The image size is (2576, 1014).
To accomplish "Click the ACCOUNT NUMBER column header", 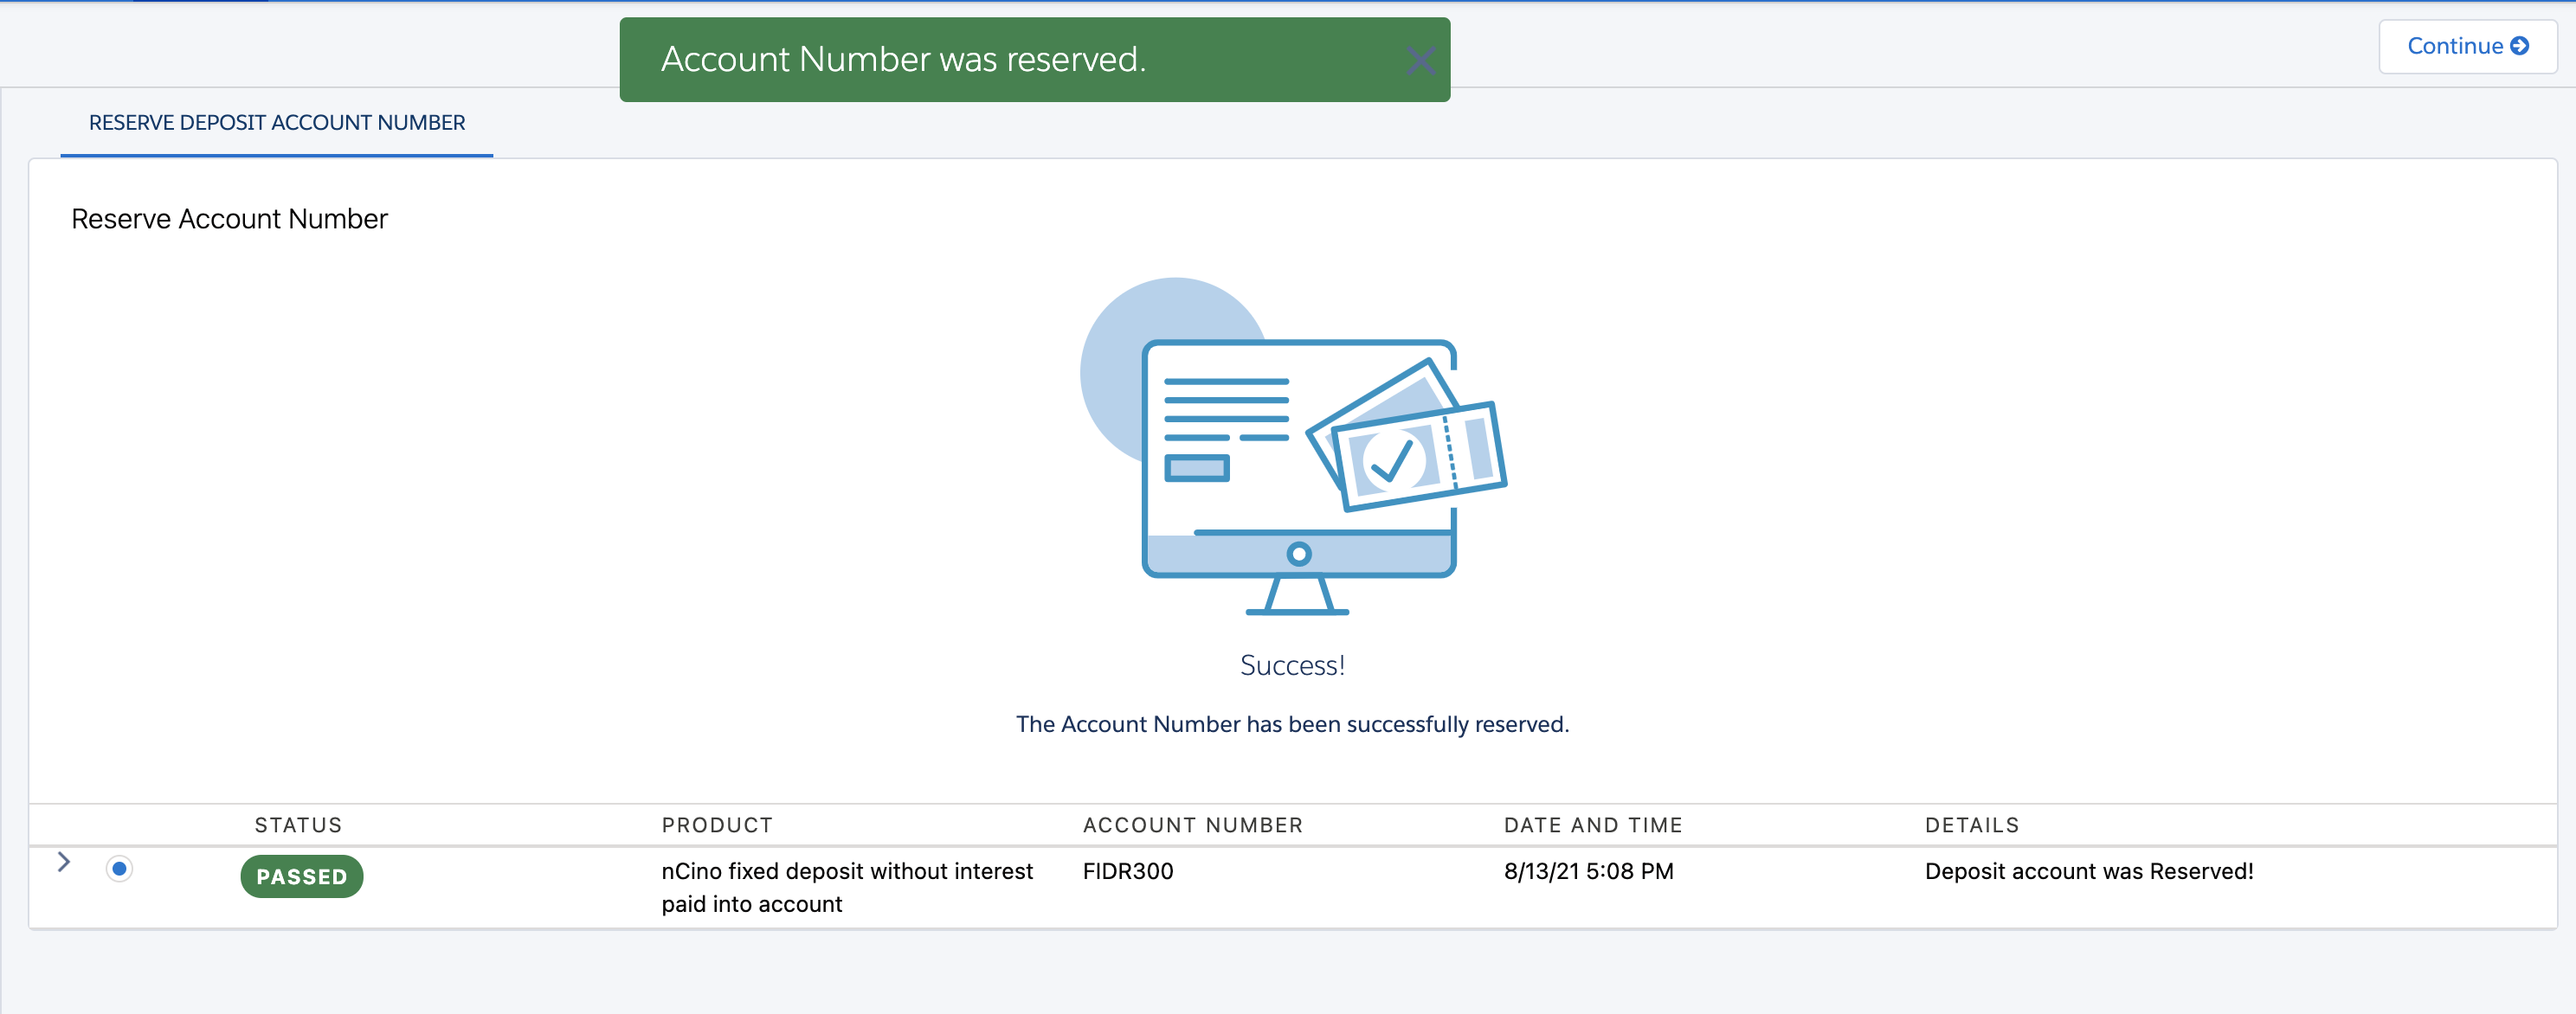I will point(1192,825).
